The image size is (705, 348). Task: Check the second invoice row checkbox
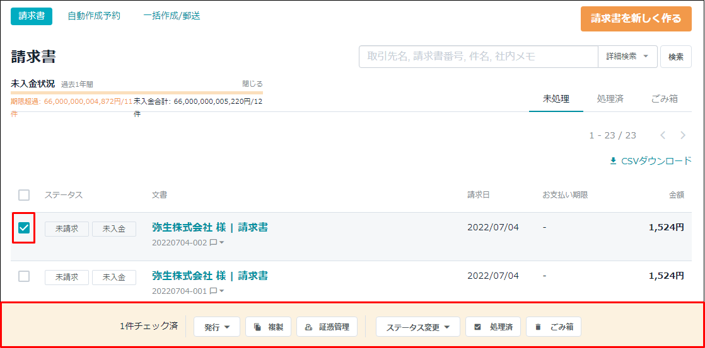click(24, 276)
